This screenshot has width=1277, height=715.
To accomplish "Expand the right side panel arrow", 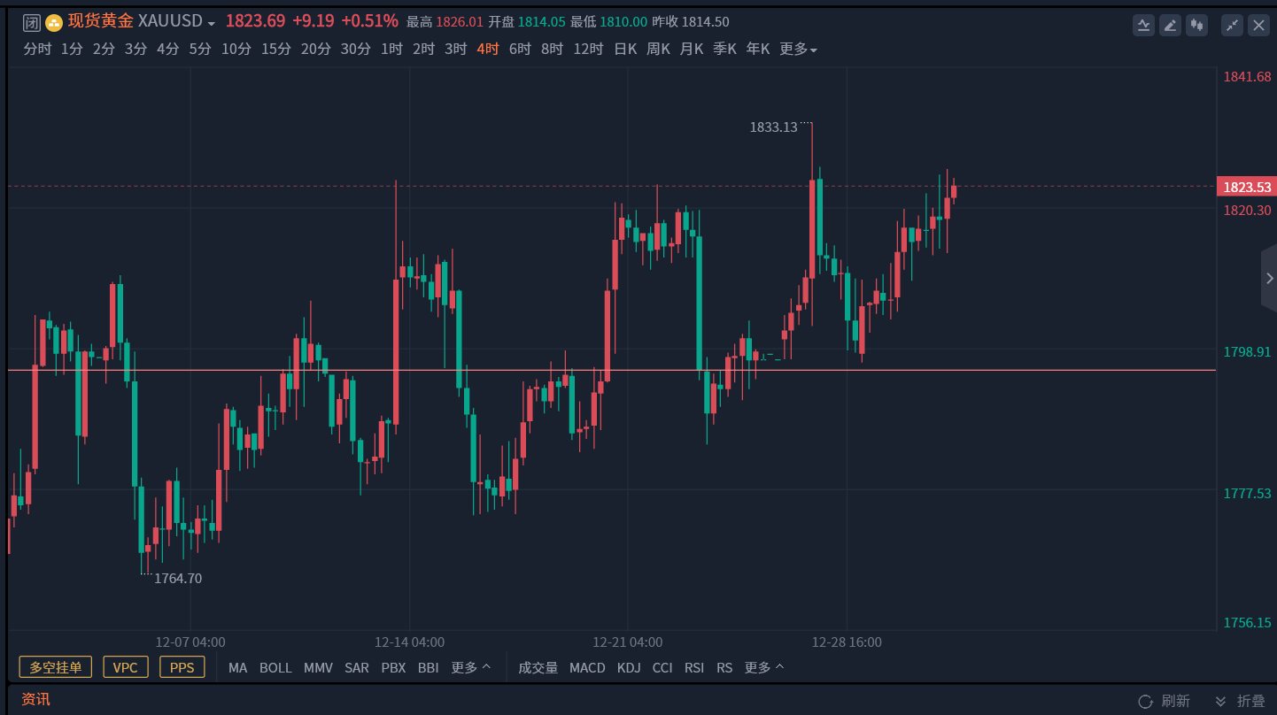I will [1269, 278].
